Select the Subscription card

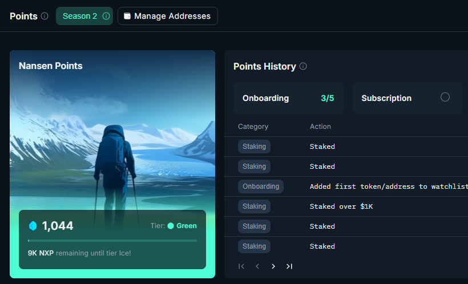408,98
